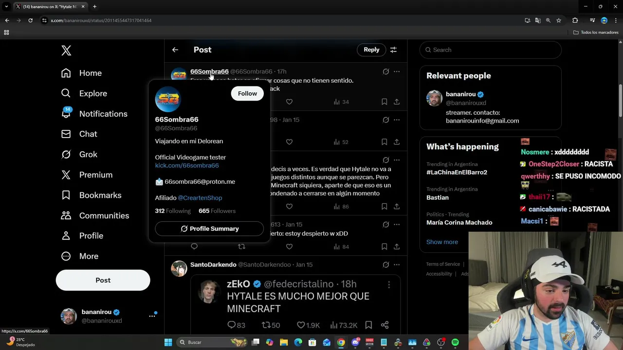The image size is (623, 350).
Task: Share the reply with 34 views
Action: pyautogui.click(x=397, y=102)
